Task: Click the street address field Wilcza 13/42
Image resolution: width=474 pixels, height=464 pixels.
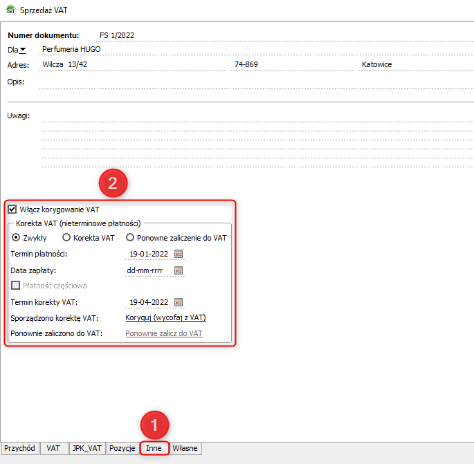Action: pos(132,64)
